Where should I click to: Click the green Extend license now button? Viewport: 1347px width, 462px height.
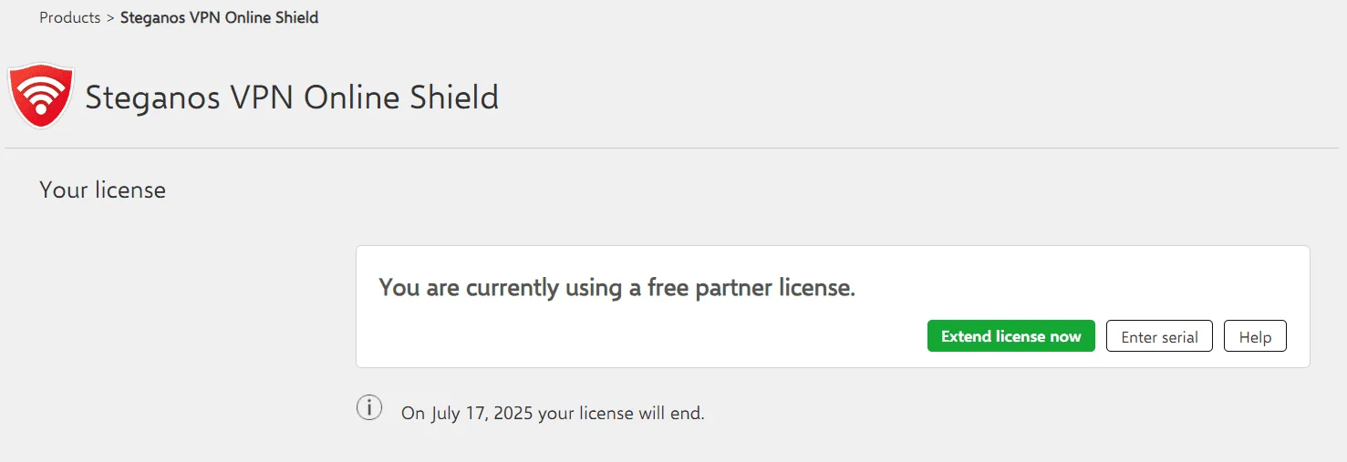click(1010, 336)
